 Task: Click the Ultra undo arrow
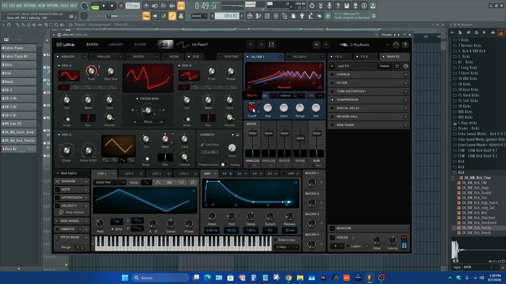316,45
